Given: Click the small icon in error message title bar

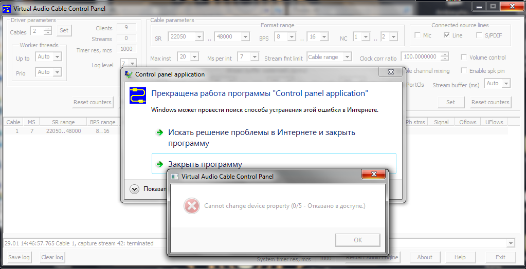Looking at the screenshot, I should click(175, 176).
